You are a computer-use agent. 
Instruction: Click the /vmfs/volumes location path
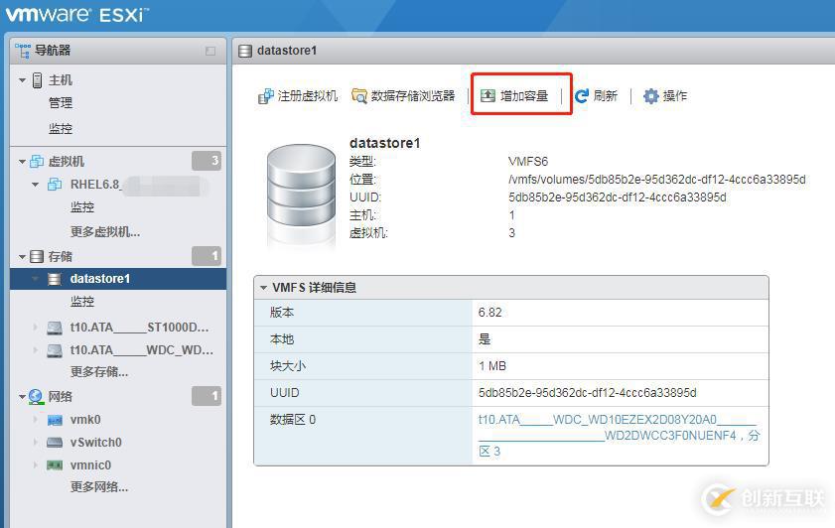pyautogui.click(x=656, y=180)
